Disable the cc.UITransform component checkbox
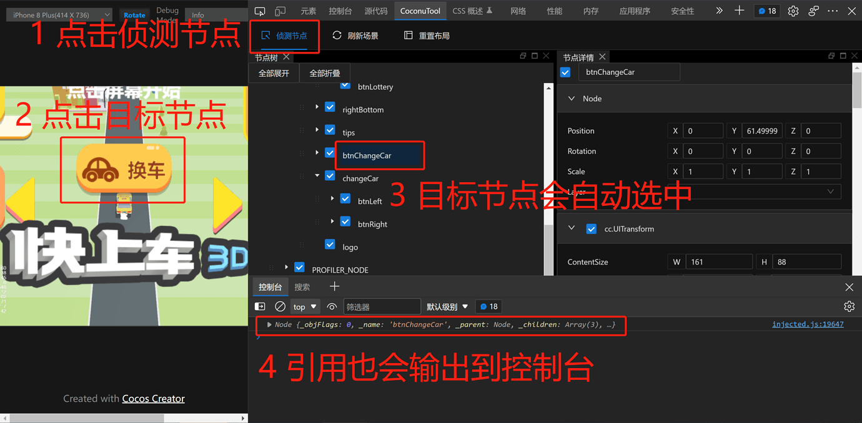Screen dimensions: 862x423 [591, 229]
